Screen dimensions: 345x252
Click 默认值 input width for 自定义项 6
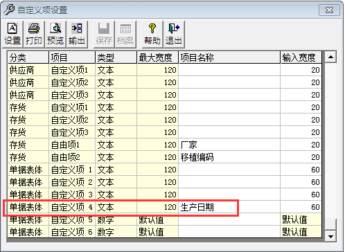(x=301, y=232)
